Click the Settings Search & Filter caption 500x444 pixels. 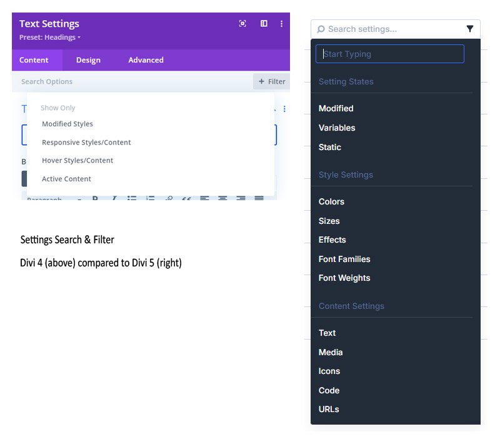pyautogui.click(x=67, y=240)
